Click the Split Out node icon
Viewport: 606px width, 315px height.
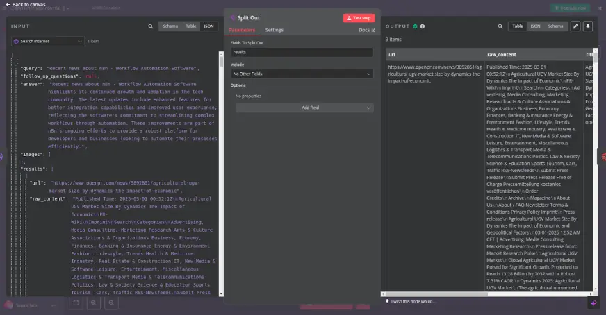tap(233, 17)
